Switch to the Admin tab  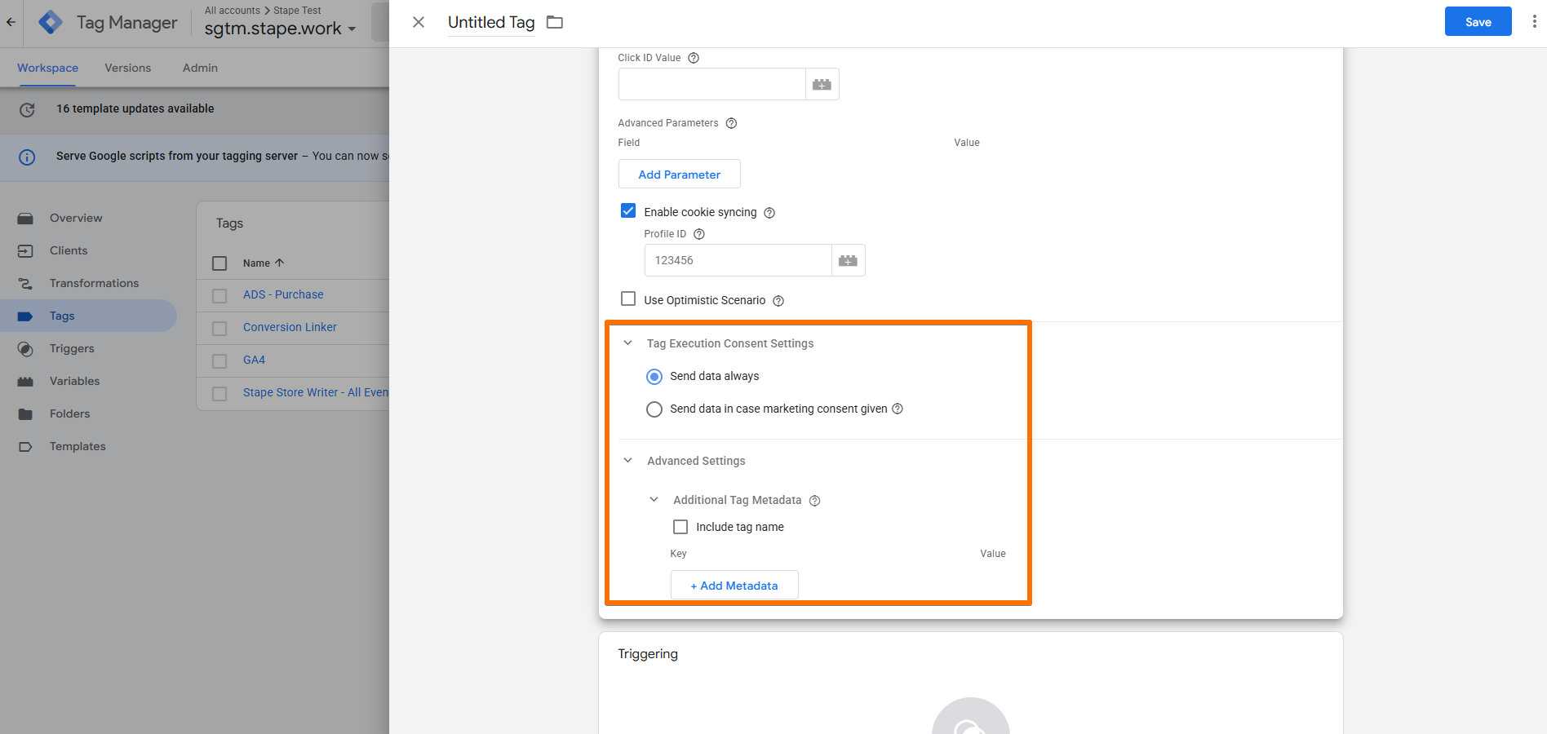[x=200, y=68]
